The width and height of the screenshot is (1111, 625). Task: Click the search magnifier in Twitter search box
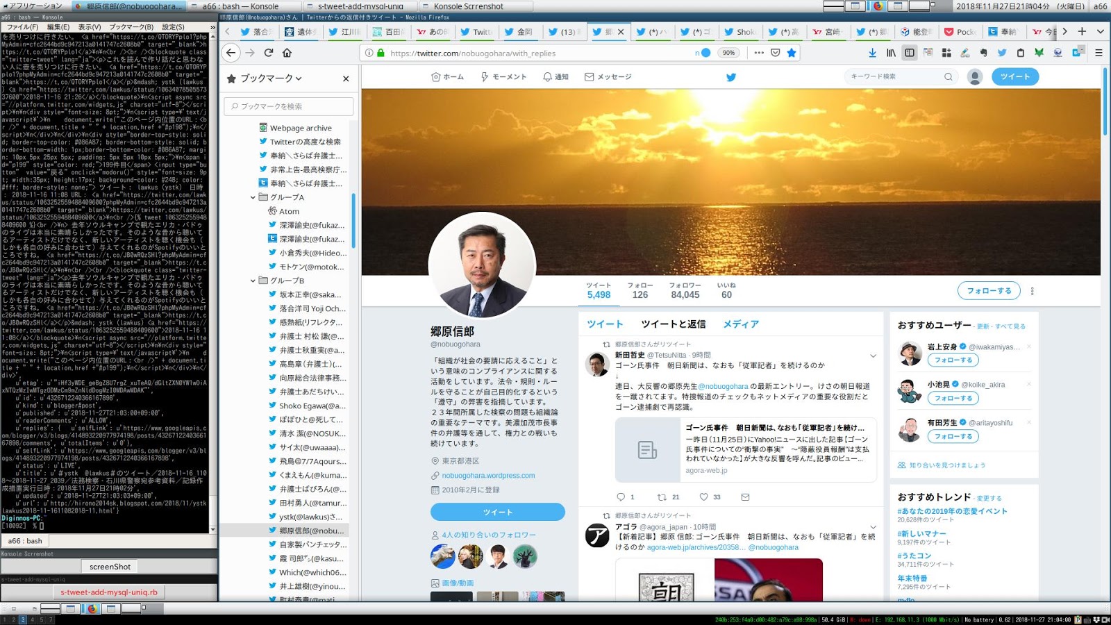point(949,76)
